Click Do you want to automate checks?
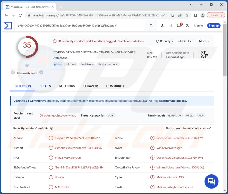 click(x=188, y=128)
